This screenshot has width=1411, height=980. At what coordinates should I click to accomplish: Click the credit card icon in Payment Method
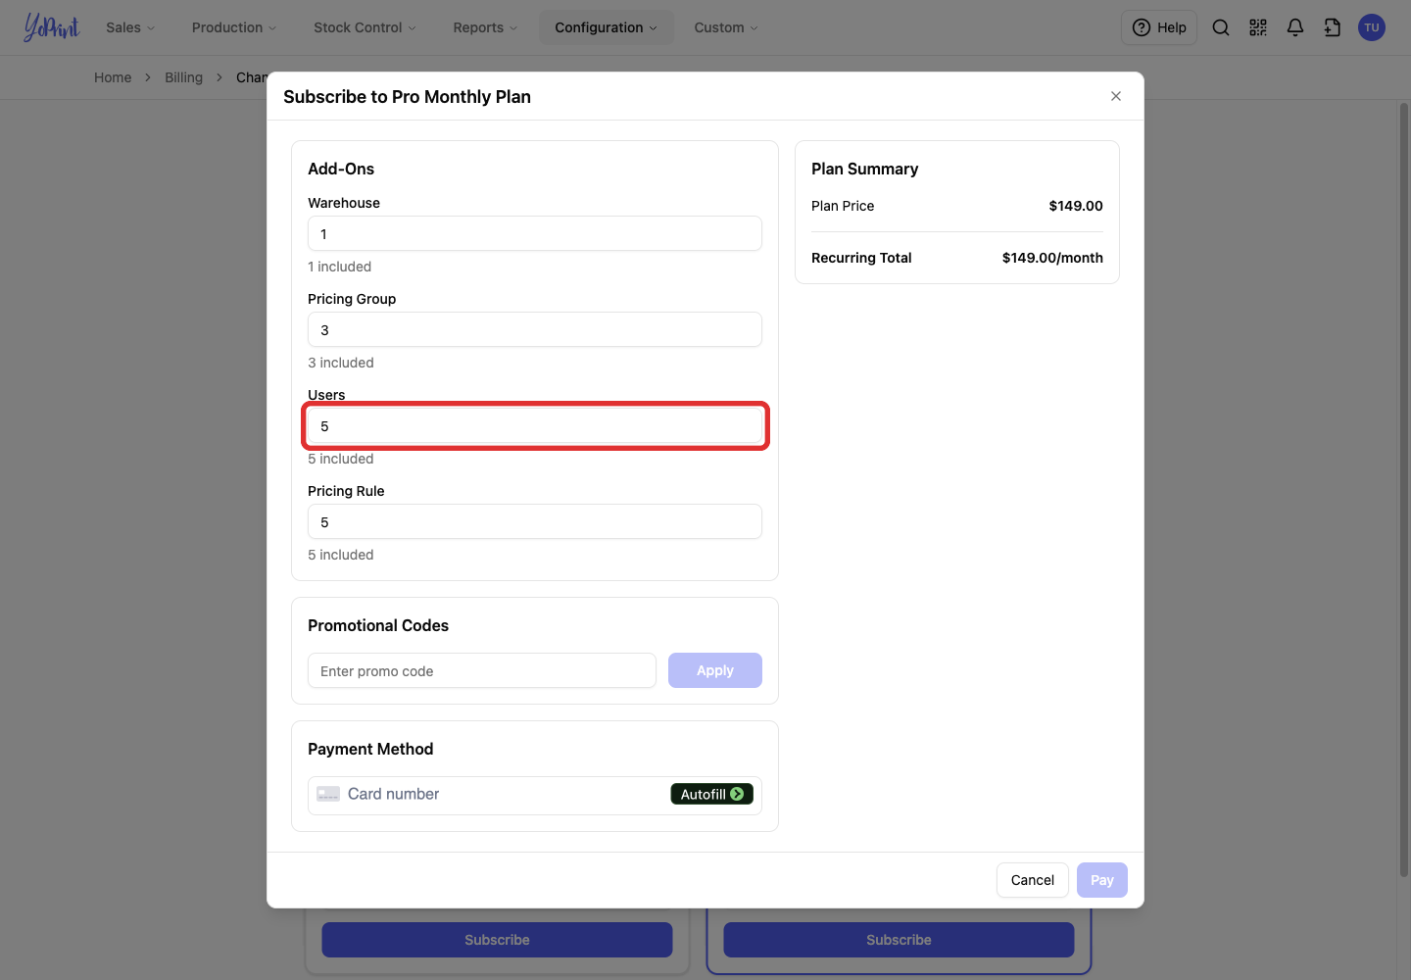click(328, 794)
